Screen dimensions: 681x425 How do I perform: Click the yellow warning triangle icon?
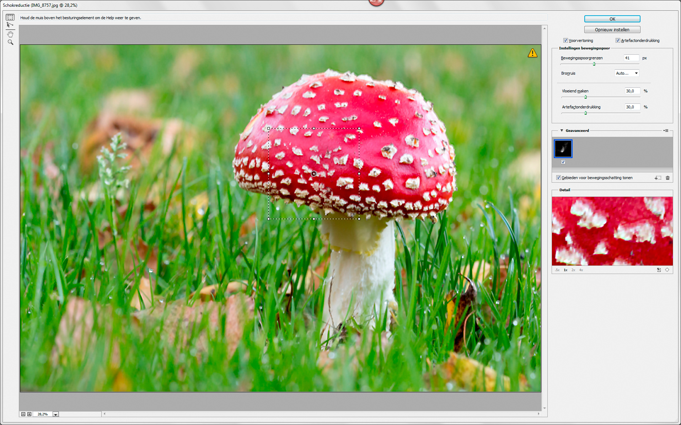pos(532,53)
